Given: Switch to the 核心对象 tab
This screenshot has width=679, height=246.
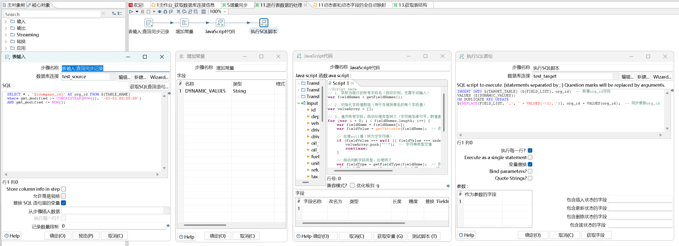Looking at the screenshot, I should click(x=38, y=5).
